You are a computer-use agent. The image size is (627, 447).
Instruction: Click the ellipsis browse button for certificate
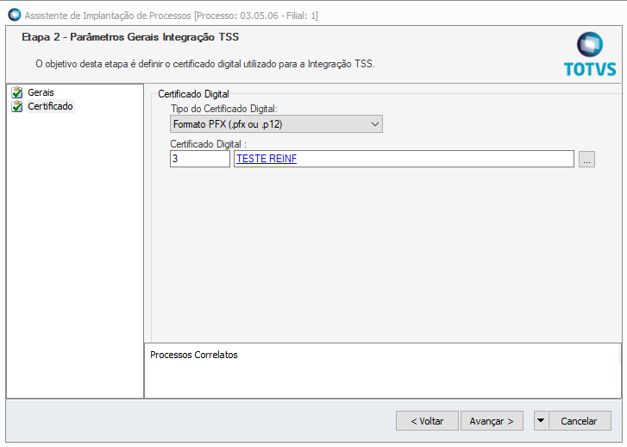click(x=586, y=160)
